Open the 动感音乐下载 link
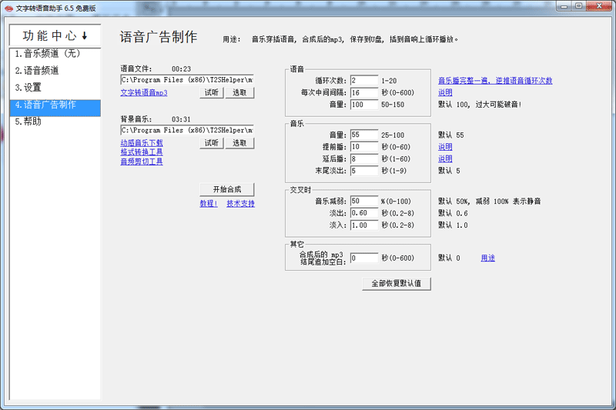The image size is (616, 410). click(x=142, y=143)
